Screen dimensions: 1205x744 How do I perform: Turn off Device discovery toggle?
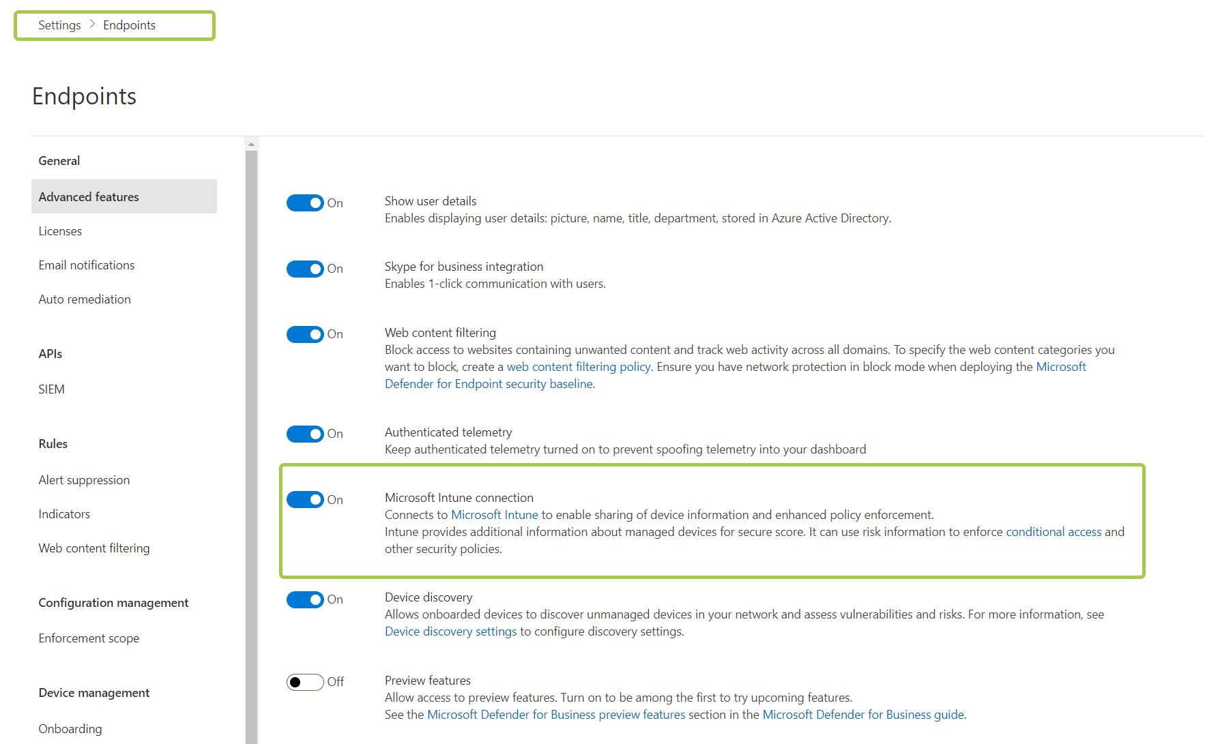tap(305, 599)
